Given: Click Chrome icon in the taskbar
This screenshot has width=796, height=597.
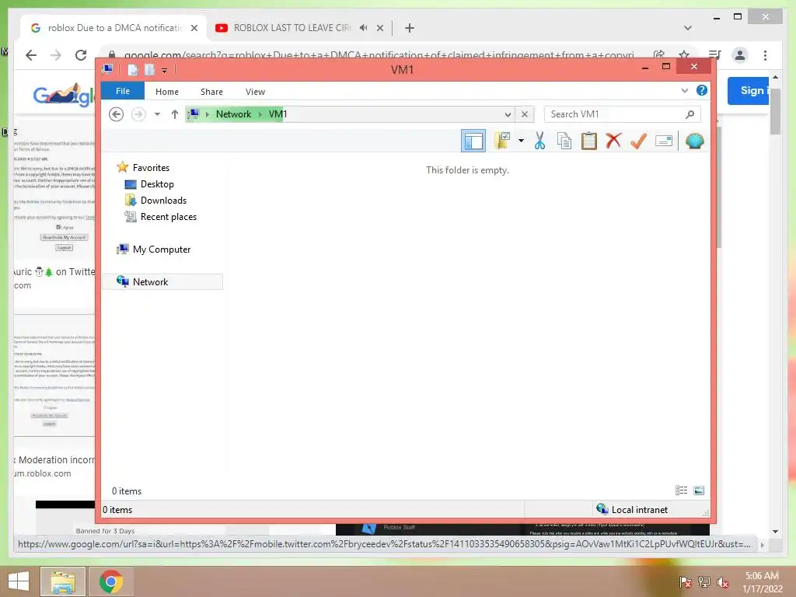Looking at the screenshot, I should (x=111, y=581).
